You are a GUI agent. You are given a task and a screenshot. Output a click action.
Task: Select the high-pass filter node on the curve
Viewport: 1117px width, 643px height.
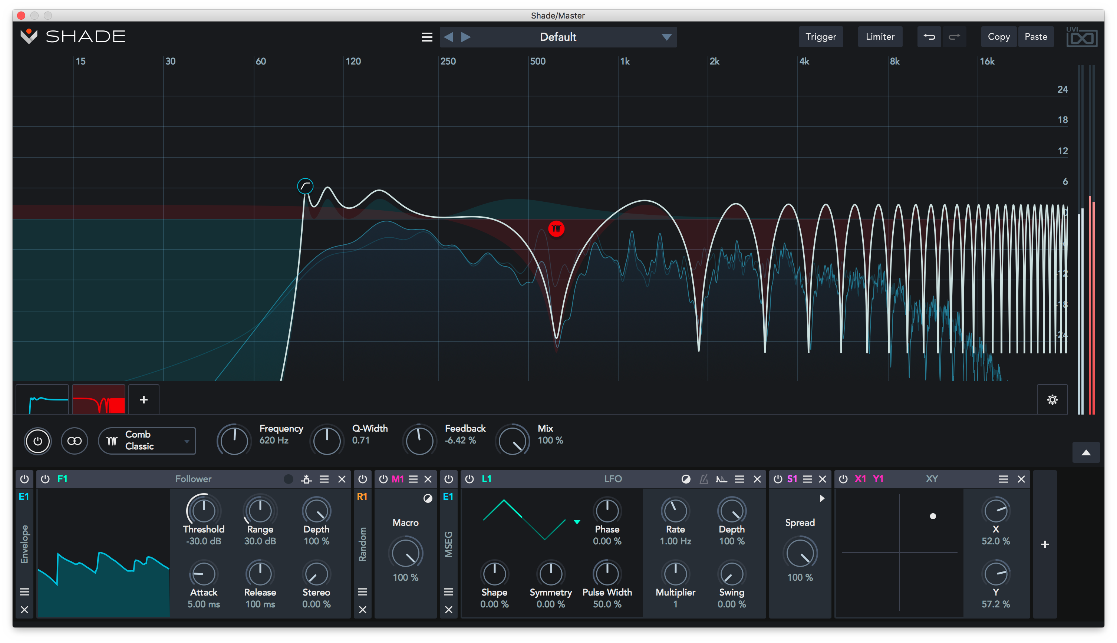[305, 187]
